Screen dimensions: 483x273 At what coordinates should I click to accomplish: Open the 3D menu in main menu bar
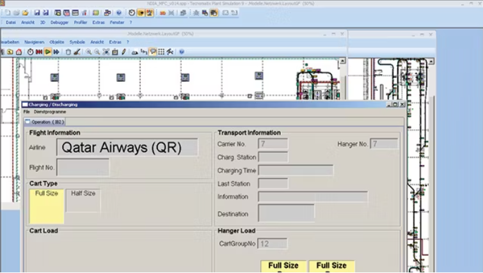click(x=42, y=22)
